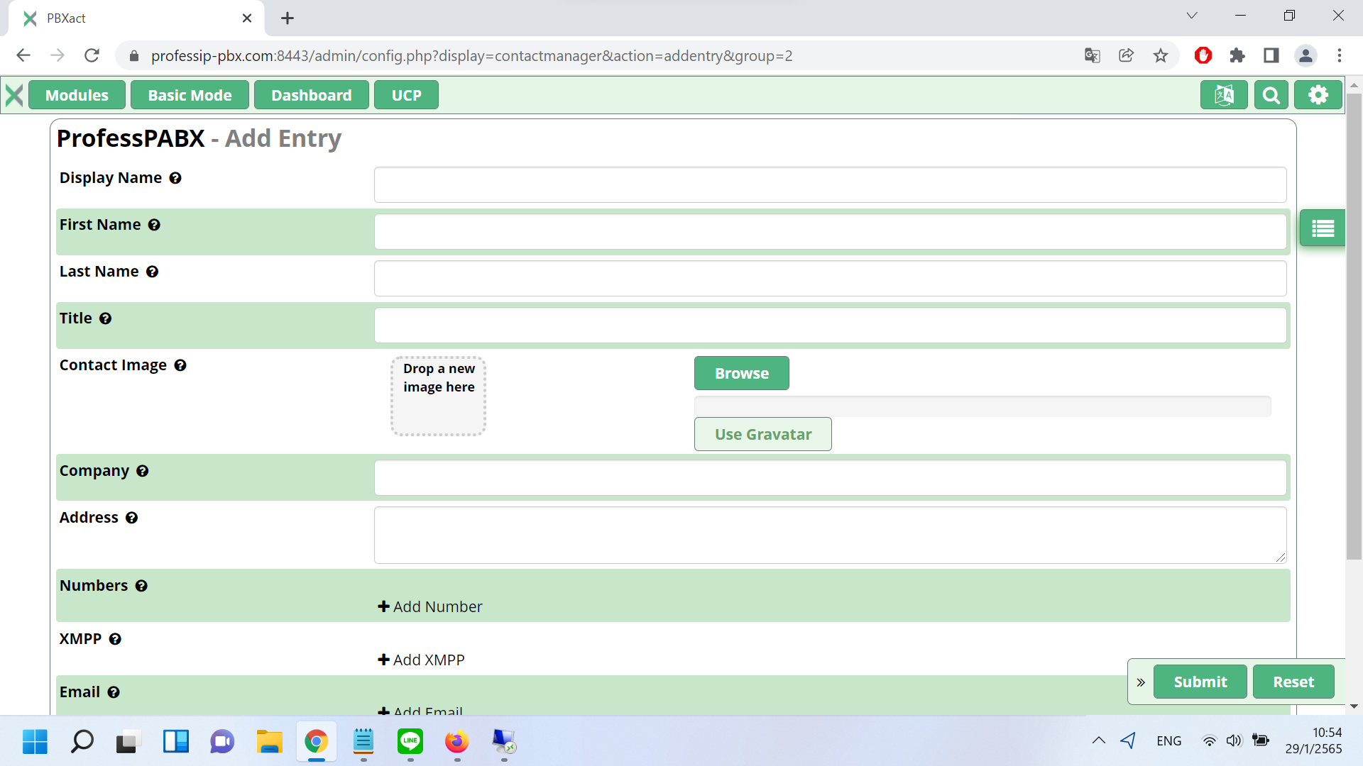Open Windows taskbar search
The image size is (1363, 766).
pos(82,742)
